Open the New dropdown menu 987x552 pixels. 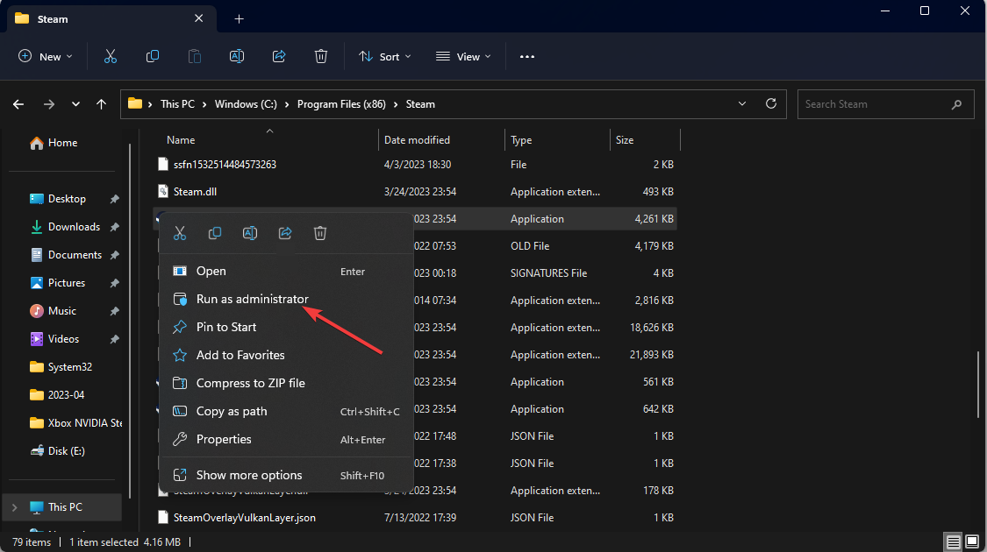[46, 57]
